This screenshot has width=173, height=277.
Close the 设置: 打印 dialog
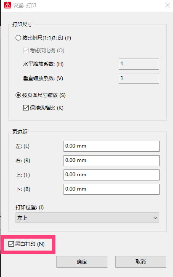pyautogui.click(x=168, y=5)
